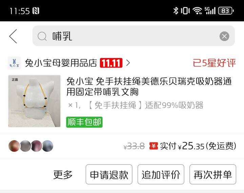Tap the third blurred group-buyer avatar
Viewport: 244px width, 193px height.
point(37,146)
